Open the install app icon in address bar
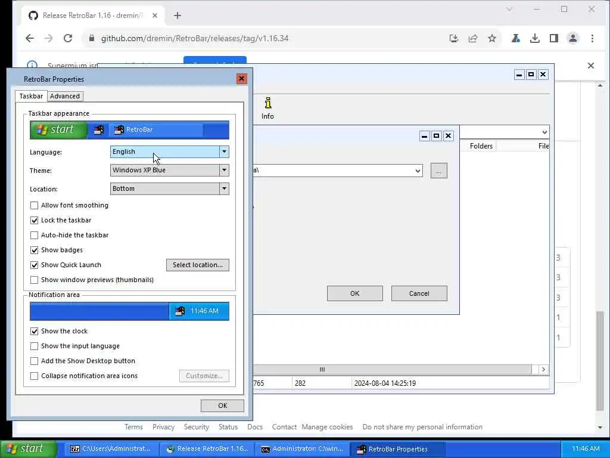Viewport: 610px width, 458px height. [453, 38]
